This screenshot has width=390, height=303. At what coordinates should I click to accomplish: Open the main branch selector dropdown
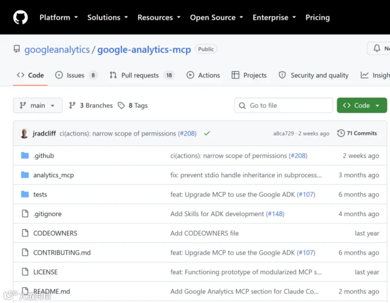click(x=38, y=106)
